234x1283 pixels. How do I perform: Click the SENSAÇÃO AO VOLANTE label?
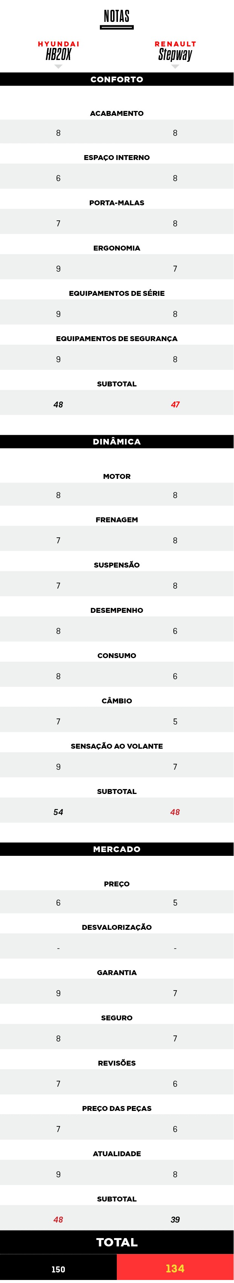coord(117,746)
